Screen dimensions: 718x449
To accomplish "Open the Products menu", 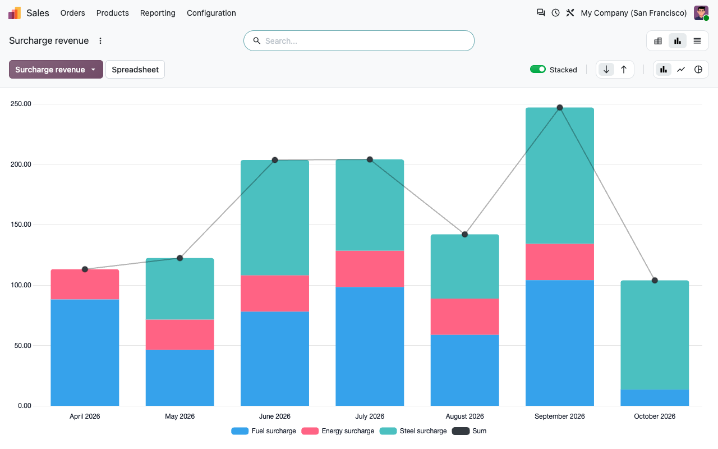I will (x=113, y=13).
